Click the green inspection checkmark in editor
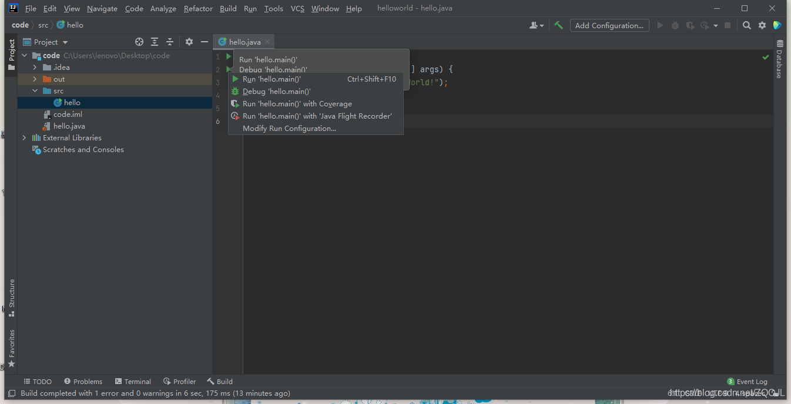The width and height of the screenshot is (791, 404). [x=766, y=57]
